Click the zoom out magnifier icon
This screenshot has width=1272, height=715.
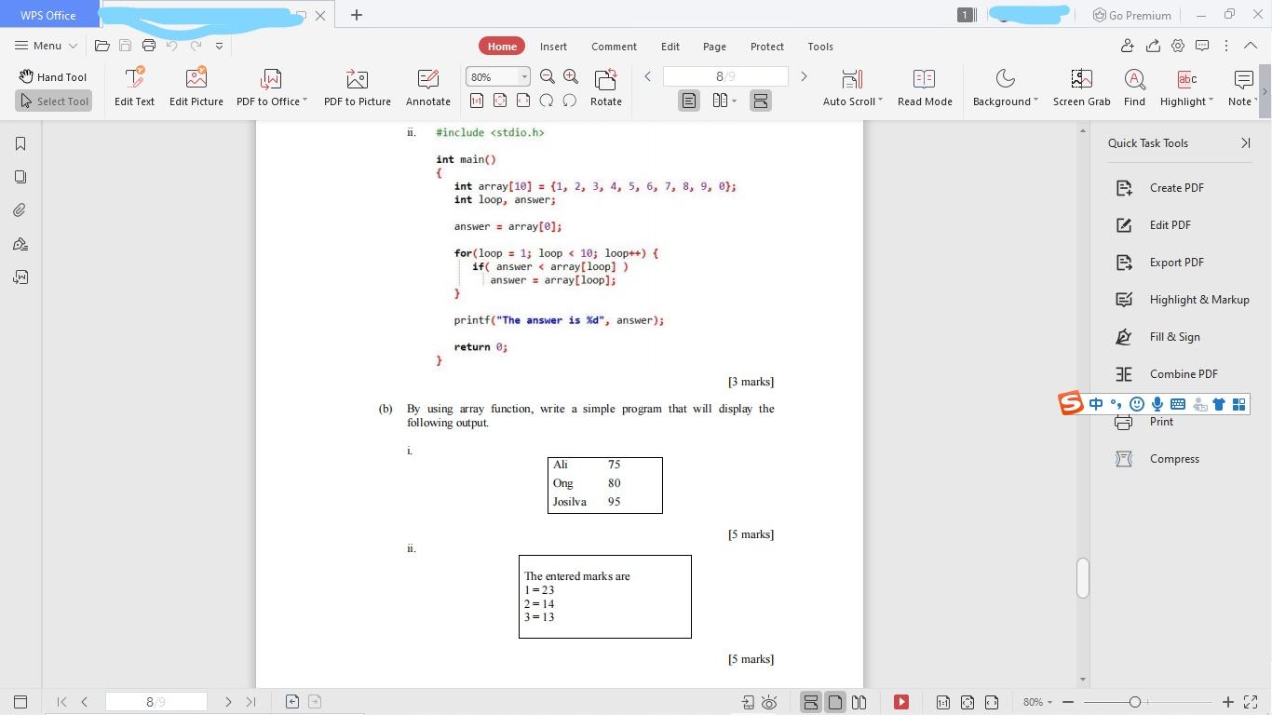tap(548, 77)
